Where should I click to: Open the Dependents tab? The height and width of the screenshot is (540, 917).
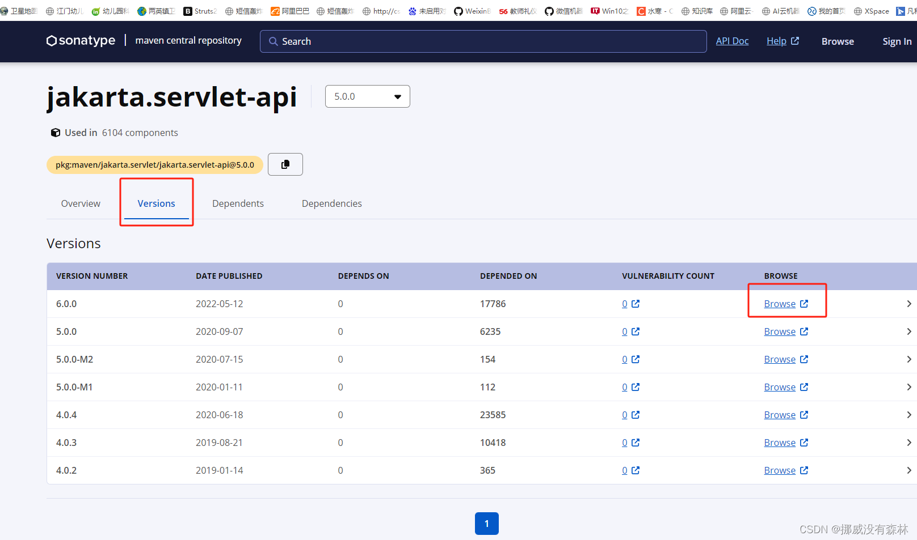point(238,203)
